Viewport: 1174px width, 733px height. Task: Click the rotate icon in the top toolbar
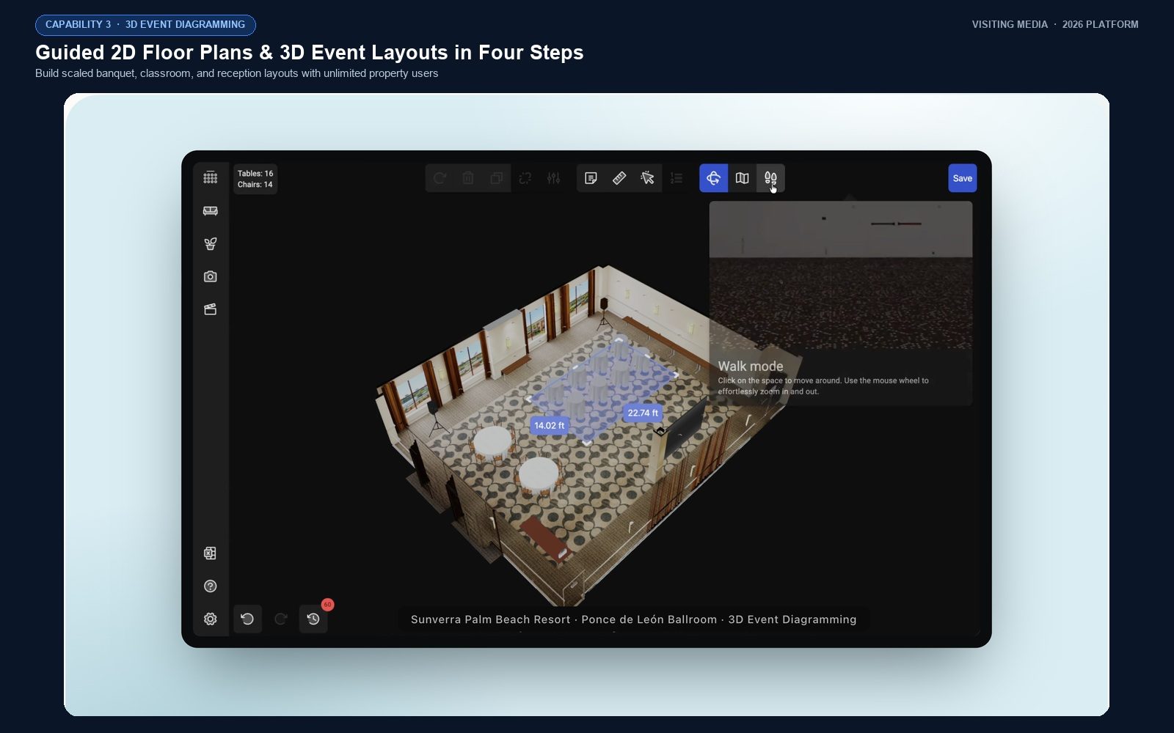[440, 178]
